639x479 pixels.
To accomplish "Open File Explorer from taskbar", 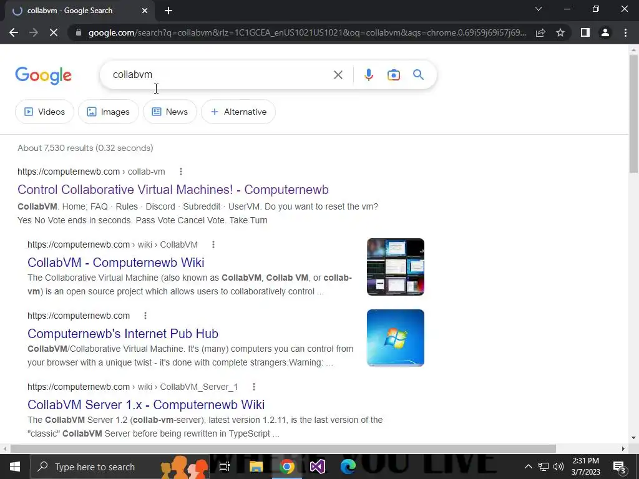I will click(x=256, y=467).
